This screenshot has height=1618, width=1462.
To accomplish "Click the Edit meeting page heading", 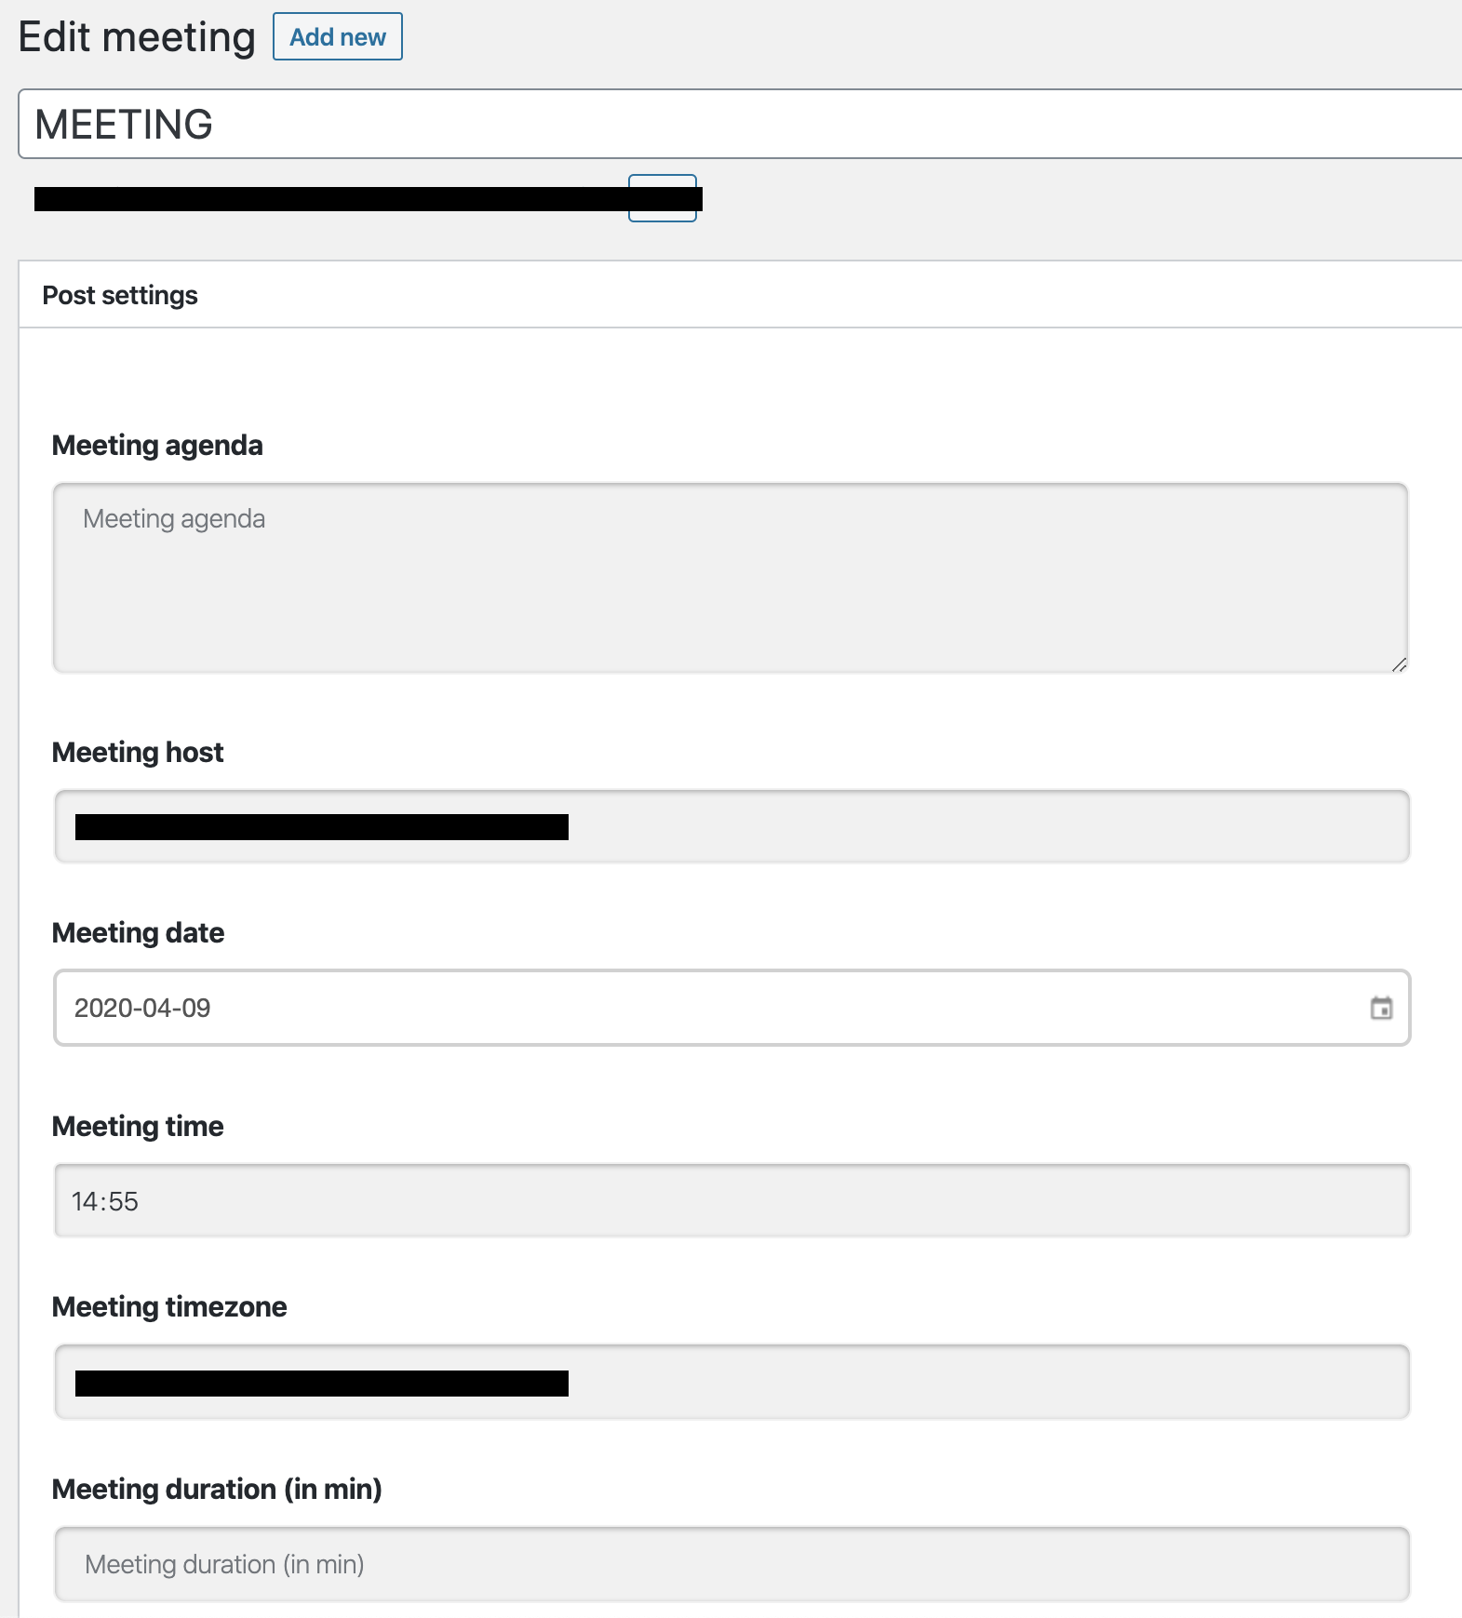I will tap(137, 38).
